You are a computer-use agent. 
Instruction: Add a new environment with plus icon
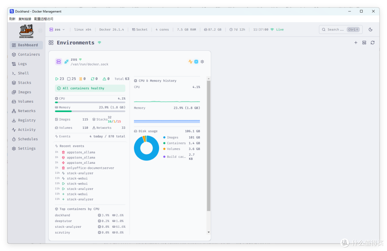[356, 43]
